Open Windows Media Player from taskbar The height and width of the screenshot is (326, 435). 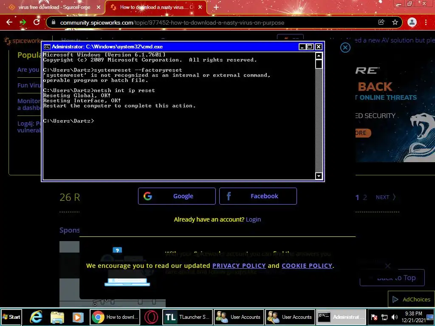(78, 317)
